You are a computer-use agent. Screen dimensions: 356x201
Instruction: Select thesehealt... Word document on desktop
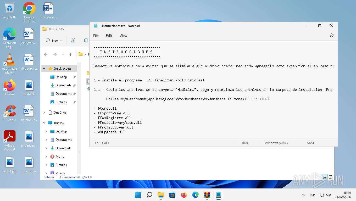point(48,11)
